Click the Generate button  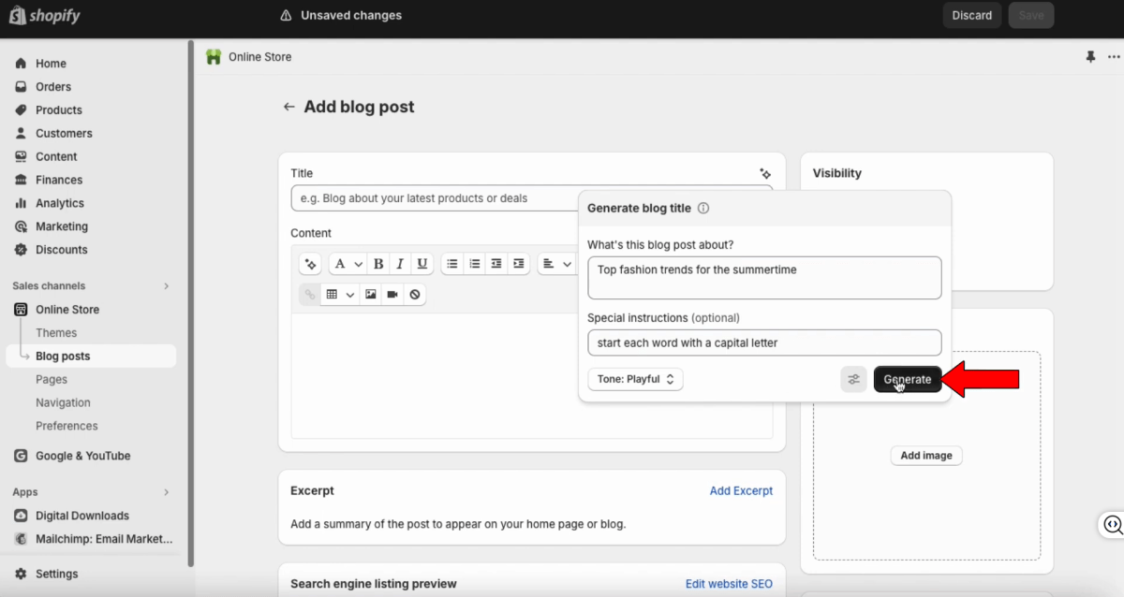pos(908,379)
